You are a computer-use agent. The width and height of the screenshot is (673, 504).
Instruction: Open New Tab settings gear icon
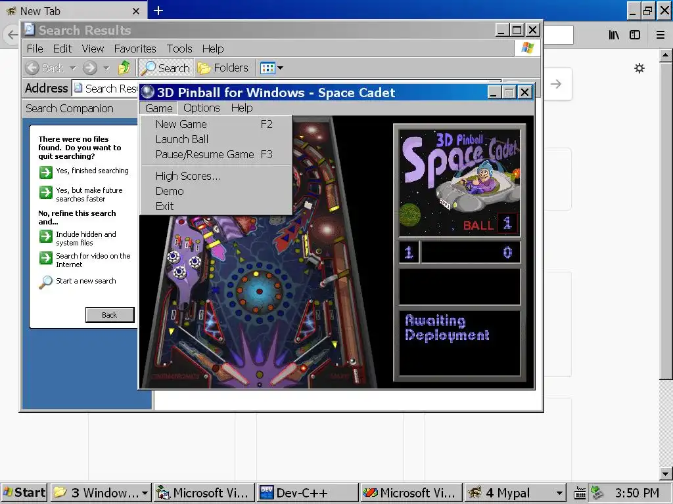point(639,68)
